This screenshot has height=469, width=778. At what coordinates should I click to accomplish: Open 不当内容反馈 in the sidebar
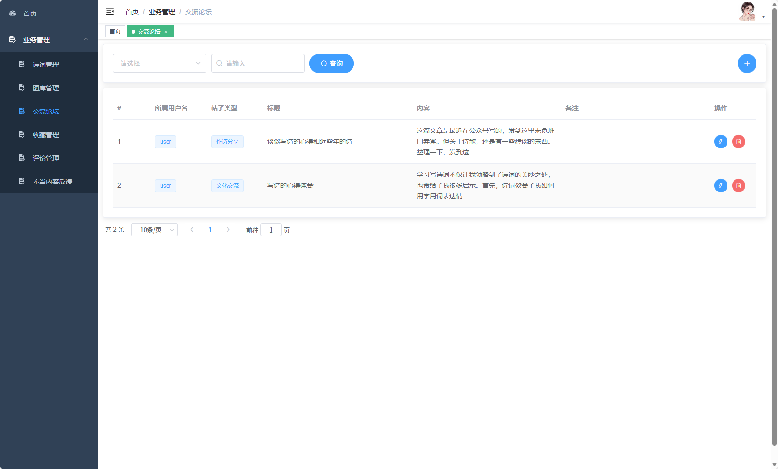(52, 181)
